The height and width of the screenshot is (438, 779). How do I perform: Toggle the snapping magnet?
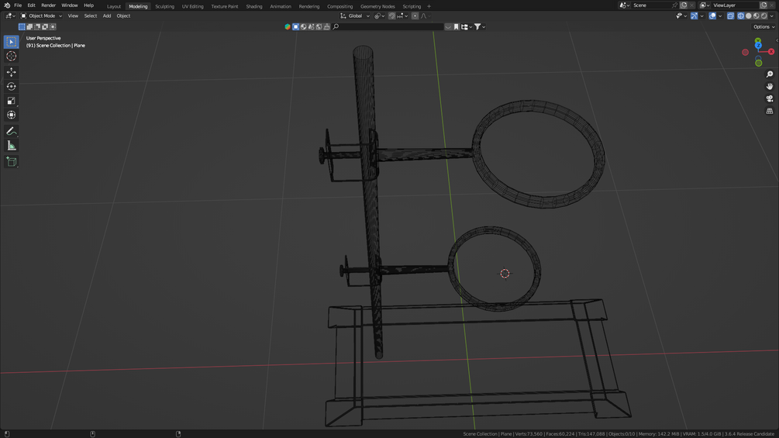pos(391,16)
